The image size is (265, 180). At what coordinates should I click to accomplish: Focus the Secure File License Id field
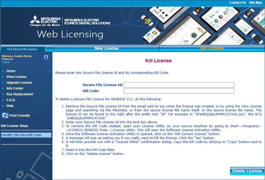point(179,85)
